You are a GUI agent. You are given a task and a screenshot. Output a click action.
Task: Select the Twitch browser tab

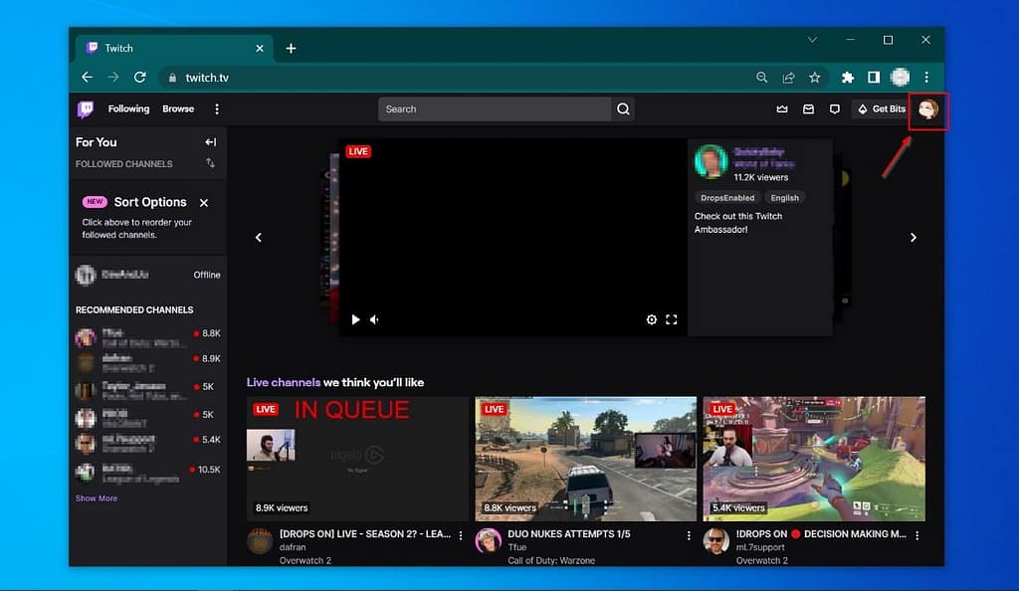click(174, 48)
